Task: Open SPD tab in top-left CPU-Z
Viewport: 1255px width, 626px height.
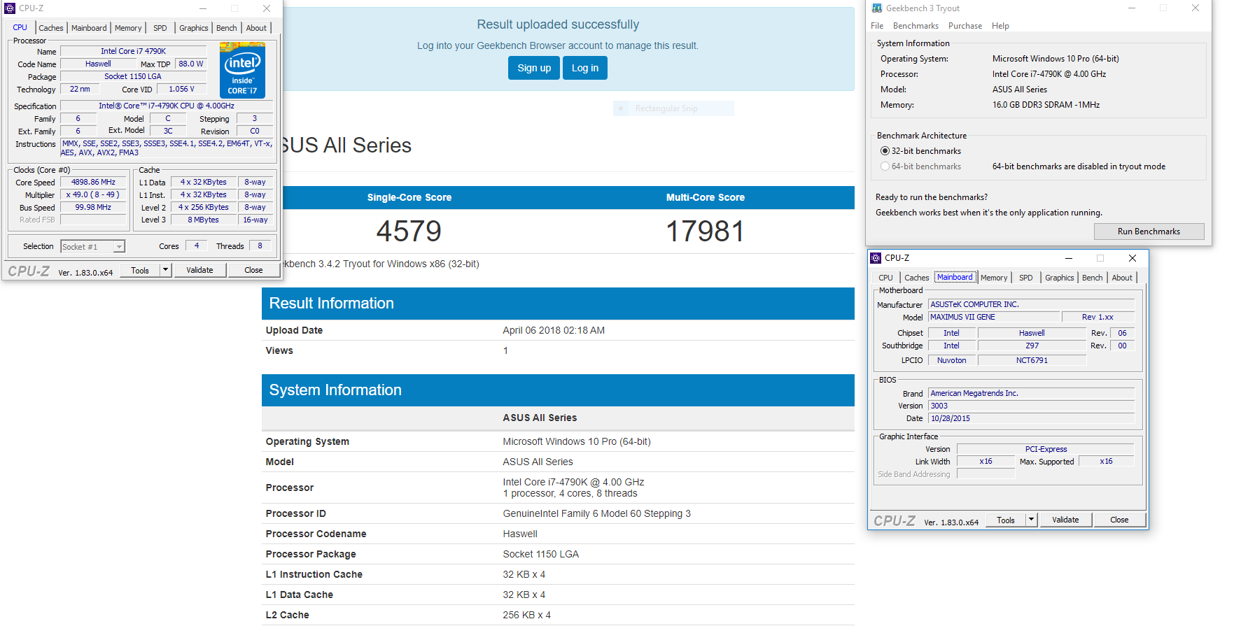Action: pos(160,28)
